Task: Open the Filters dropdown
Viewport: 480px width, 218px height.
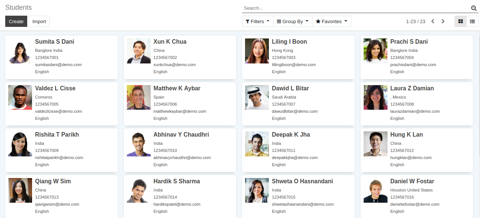Action: (257, 21)
